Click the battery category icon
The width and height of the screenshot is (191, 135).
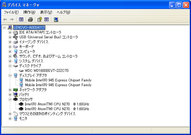point(16,95)
